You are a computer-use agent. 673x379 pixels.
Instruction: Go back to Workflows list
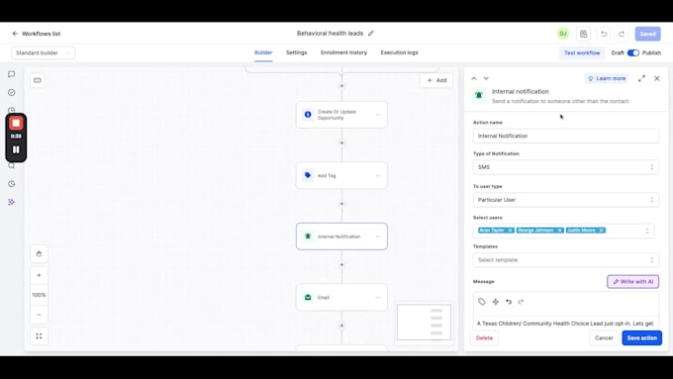click(37, 34)
